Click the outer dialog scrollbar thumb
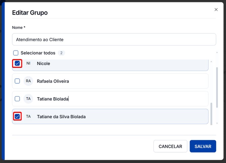The height and width of the screenshot is (163, 226). coord(217,87)
